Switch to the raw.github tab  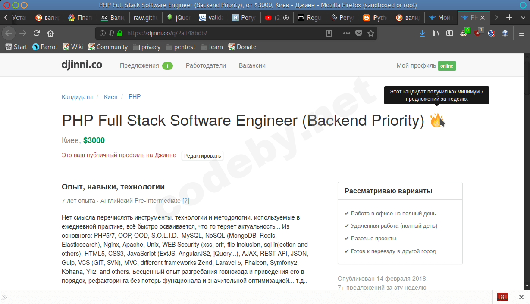(x=145, y=18)
